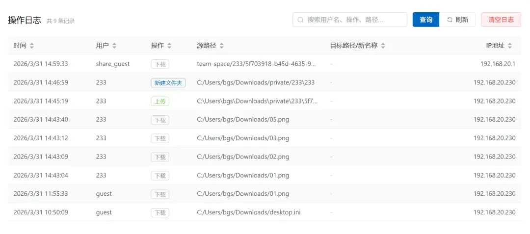Click IP 192.168.20.230 in desktop.ini row
Image resolution: width=530 pixels, height=234 pixels.
click(495, 212)
